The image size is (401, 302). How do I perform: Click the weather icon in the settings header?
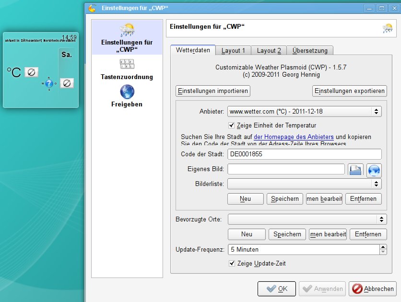pyautogui.click(x=388, y=28)
